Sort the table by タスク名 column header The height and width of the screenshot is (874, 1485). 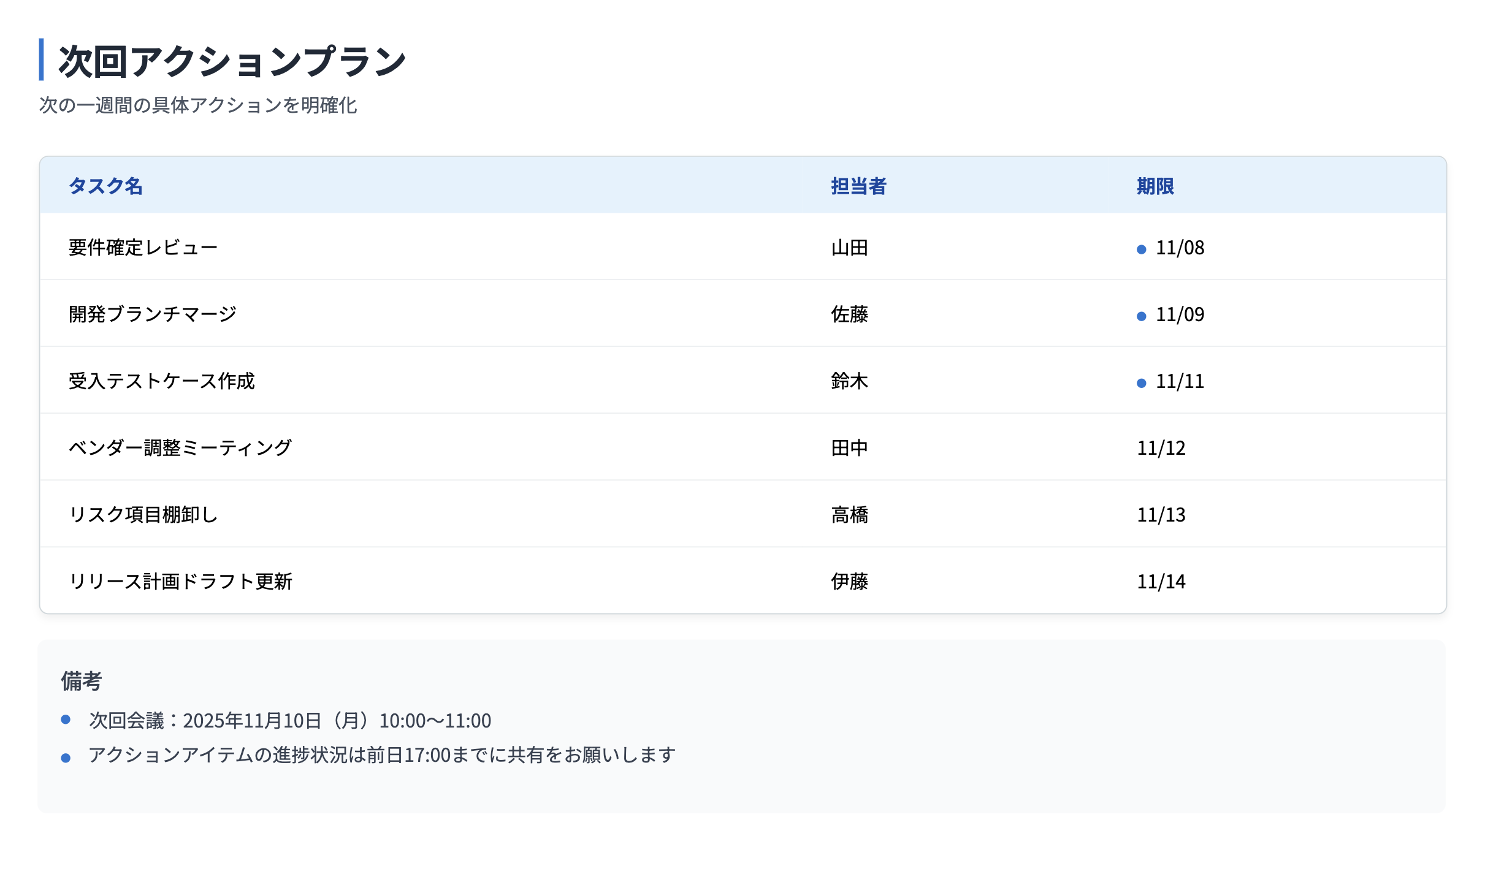105,187
